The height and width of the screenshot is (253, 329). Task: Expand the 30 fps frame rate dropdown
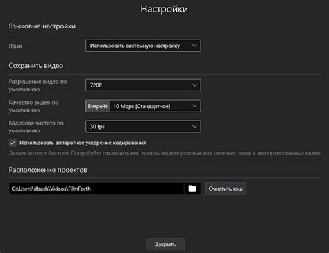[x=143, y=127]
